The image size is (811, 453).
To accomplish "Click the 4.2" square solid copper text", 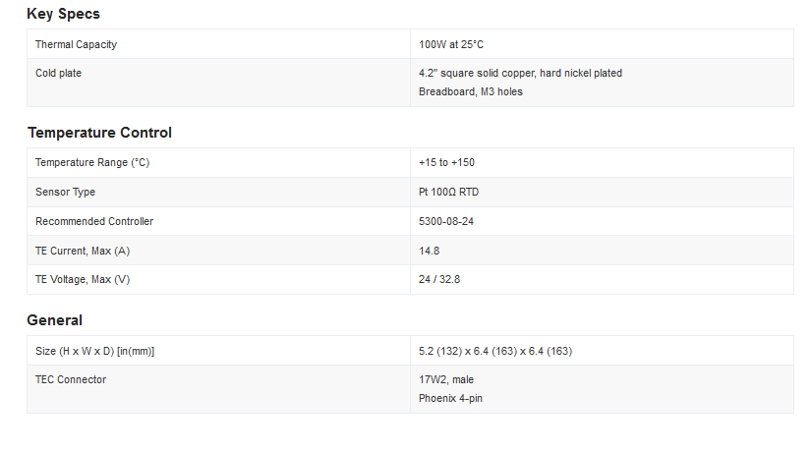I will [520, 73].
